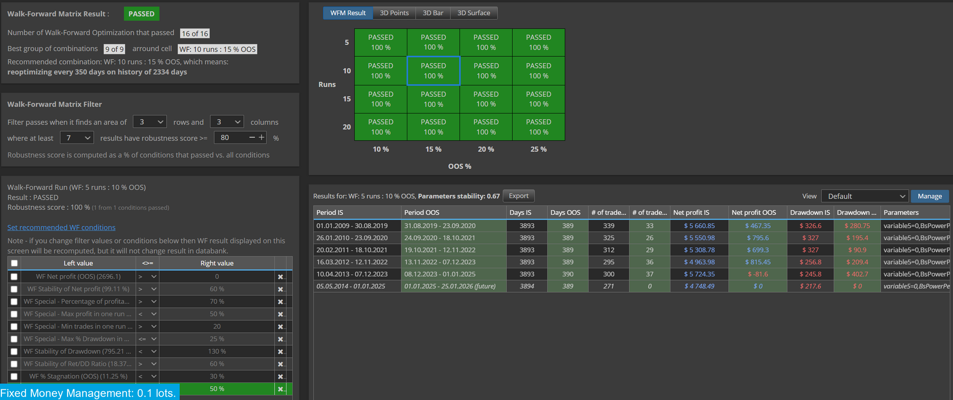
Task: Select the 15 runs, 20 % OOS matrix cell
Action: [x=486, y=99]
